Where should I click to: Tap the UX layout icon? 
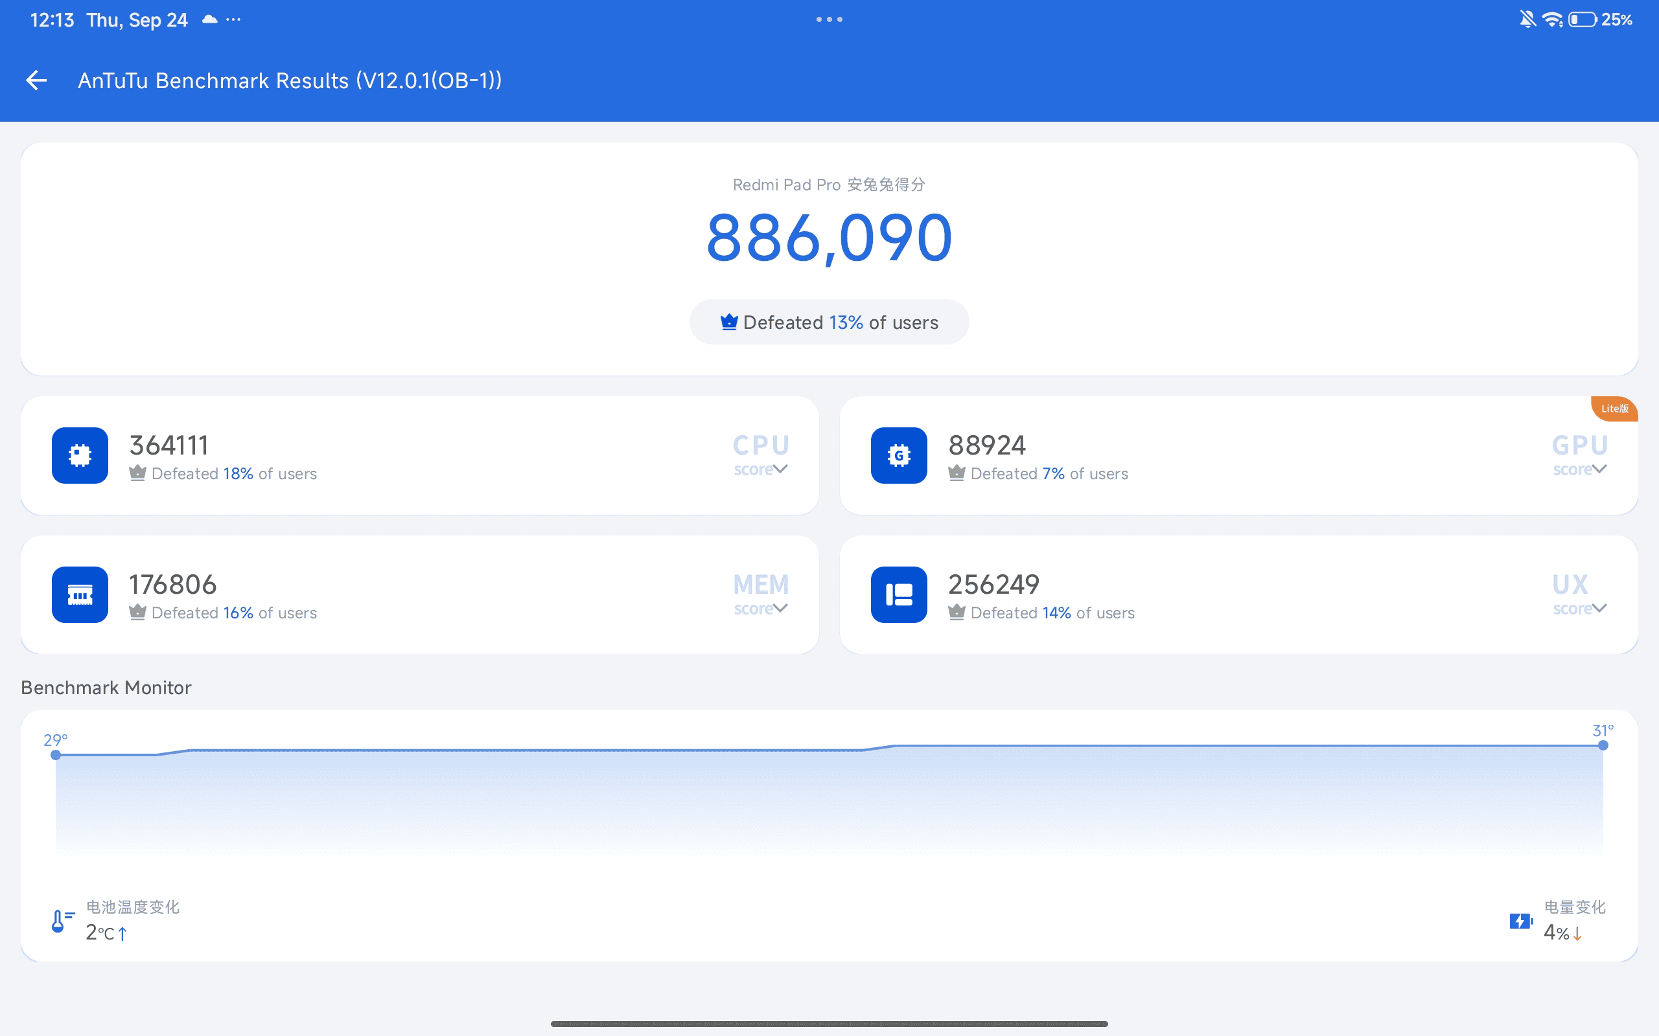pos(899,595)
